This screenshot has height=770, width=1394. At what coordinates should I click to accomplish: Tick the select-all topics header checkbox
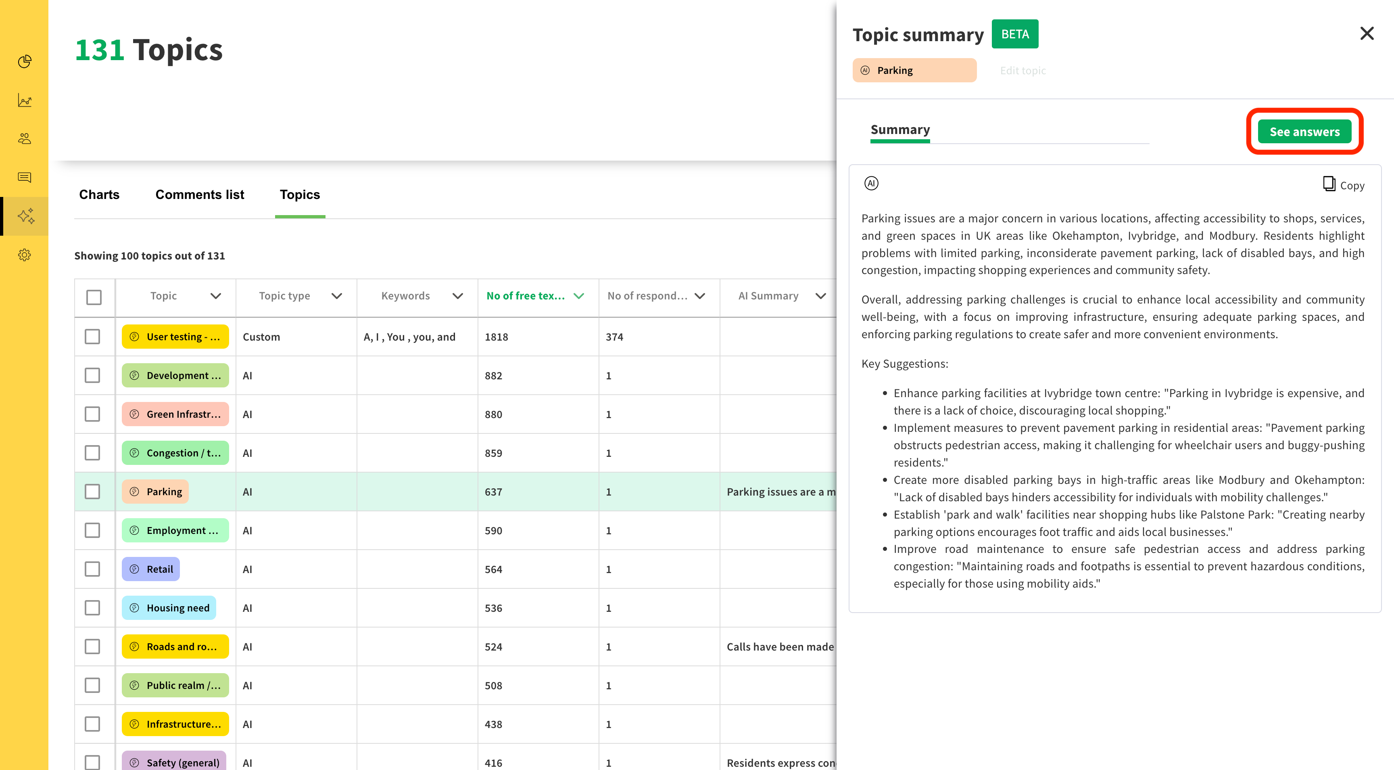(94, 297)
